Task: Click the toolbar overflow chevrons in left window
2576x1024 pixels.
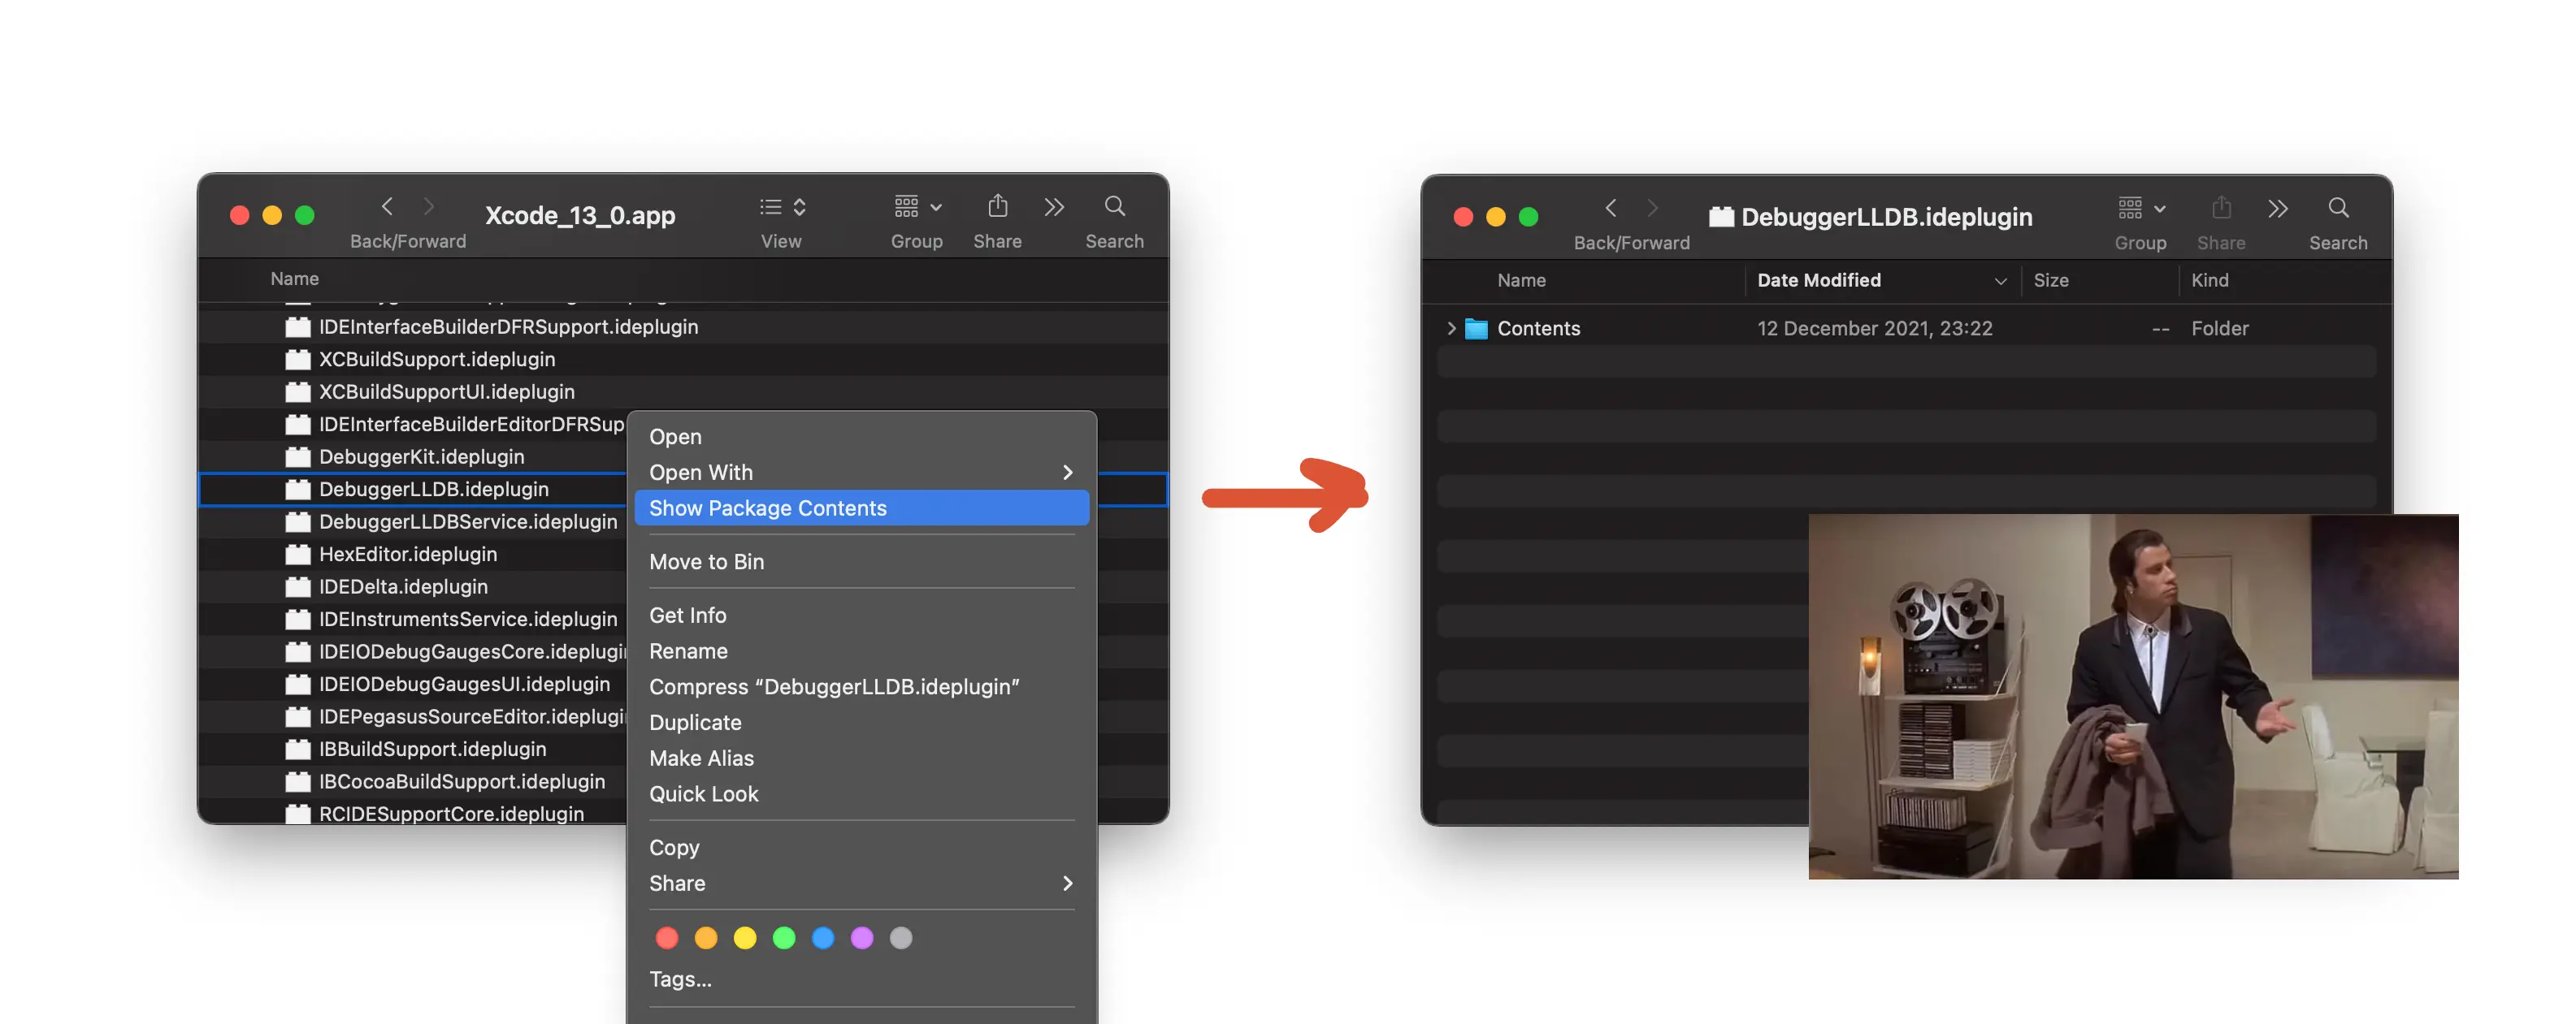Action: pos(1054,207)
